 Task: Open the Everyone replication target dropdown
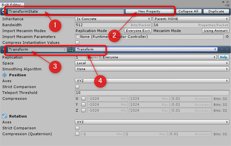pyautogui.click(x=159, y=57)
